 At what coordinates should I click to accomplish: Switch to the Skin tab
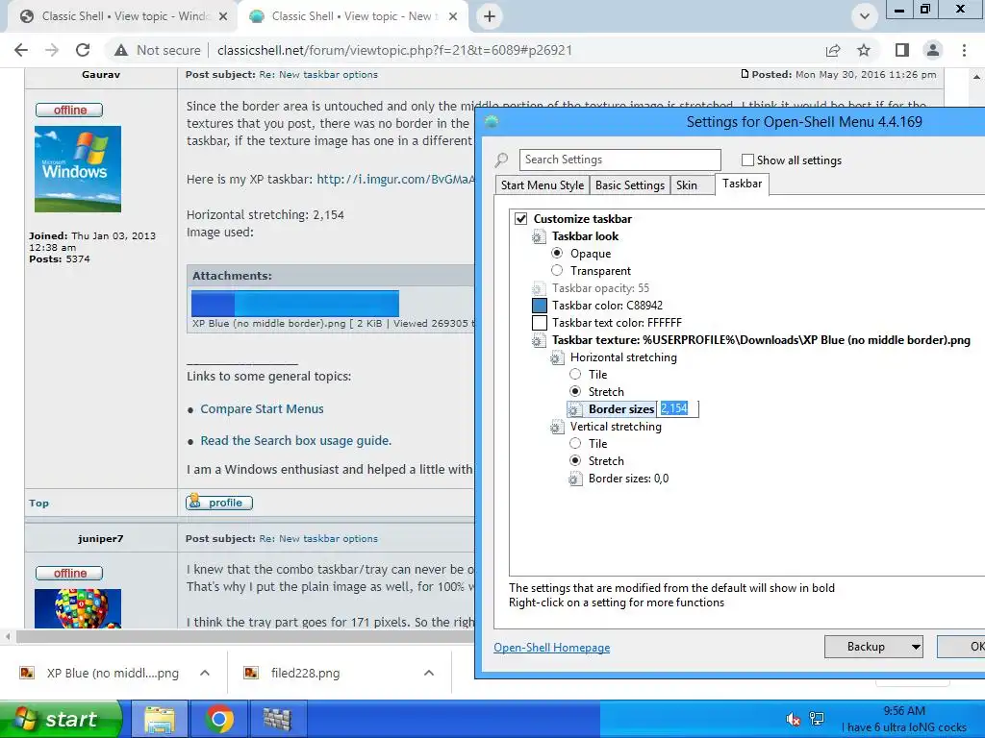(x=693, y=185)
